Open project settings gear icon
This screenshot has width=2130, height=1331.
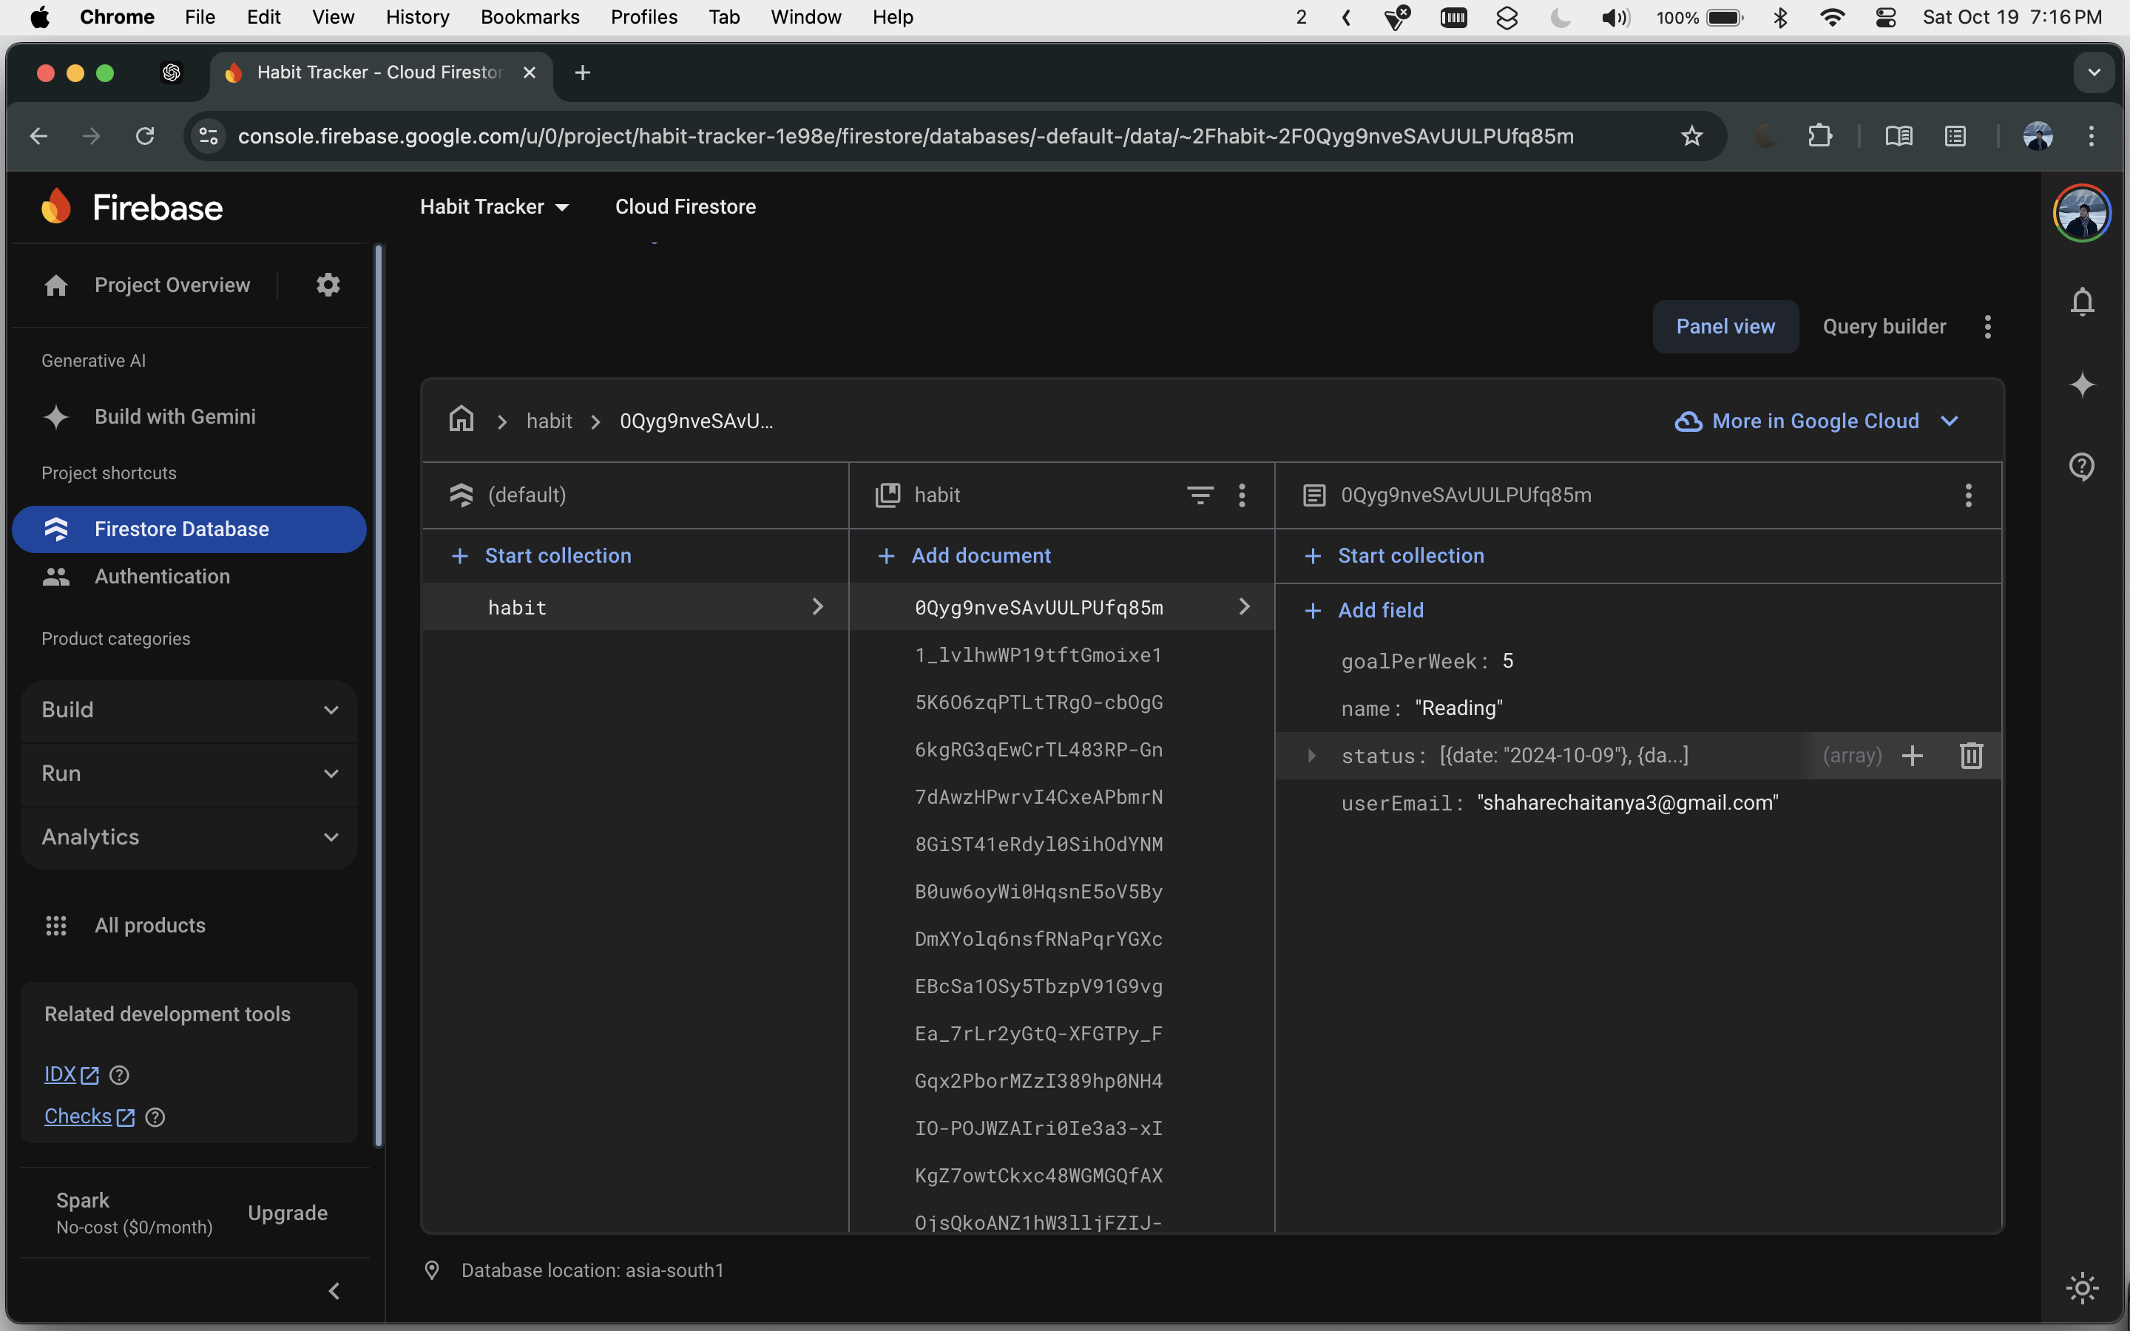328,285
